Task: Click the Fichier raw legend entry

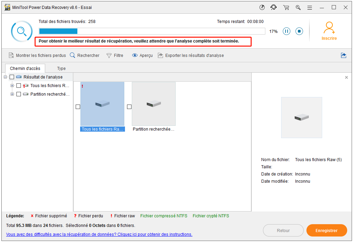Action: pos(123,216)
